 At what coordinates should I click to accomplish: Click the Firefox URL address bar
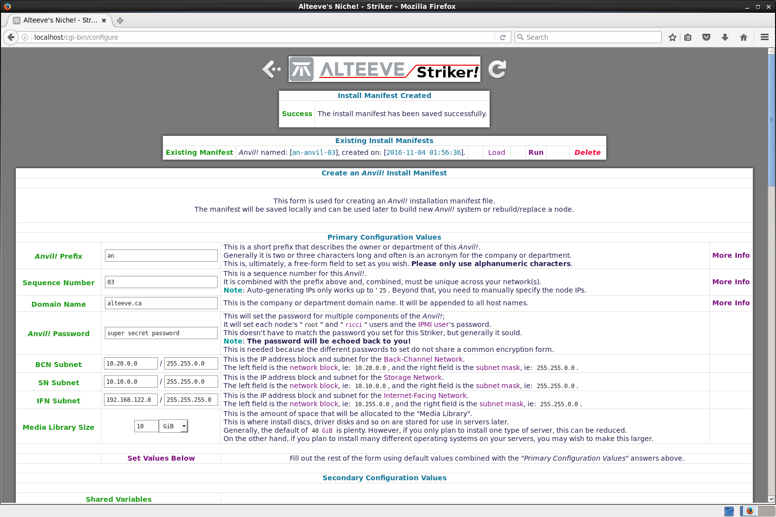264,37
